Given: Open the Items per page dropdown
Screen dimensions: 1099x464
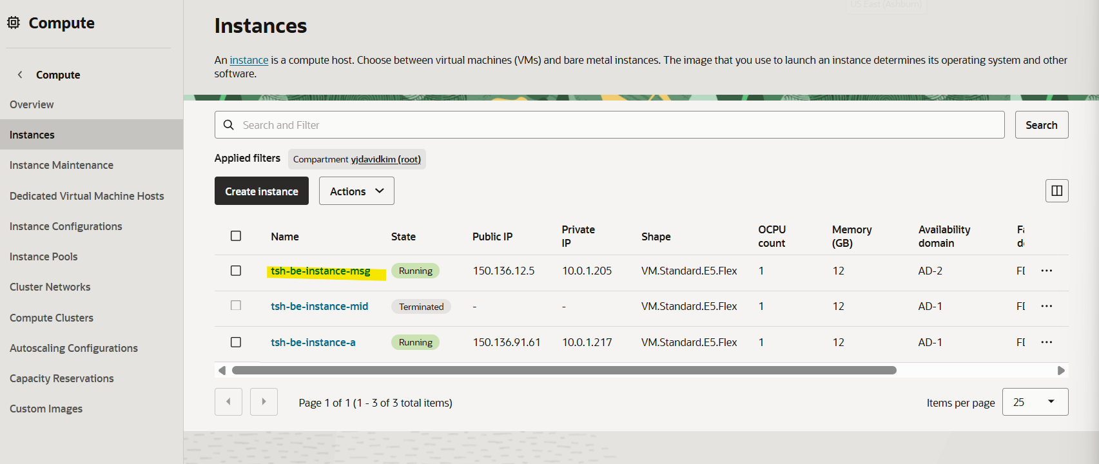Looking at the screenshot, I should click(x=1035, y=402).
